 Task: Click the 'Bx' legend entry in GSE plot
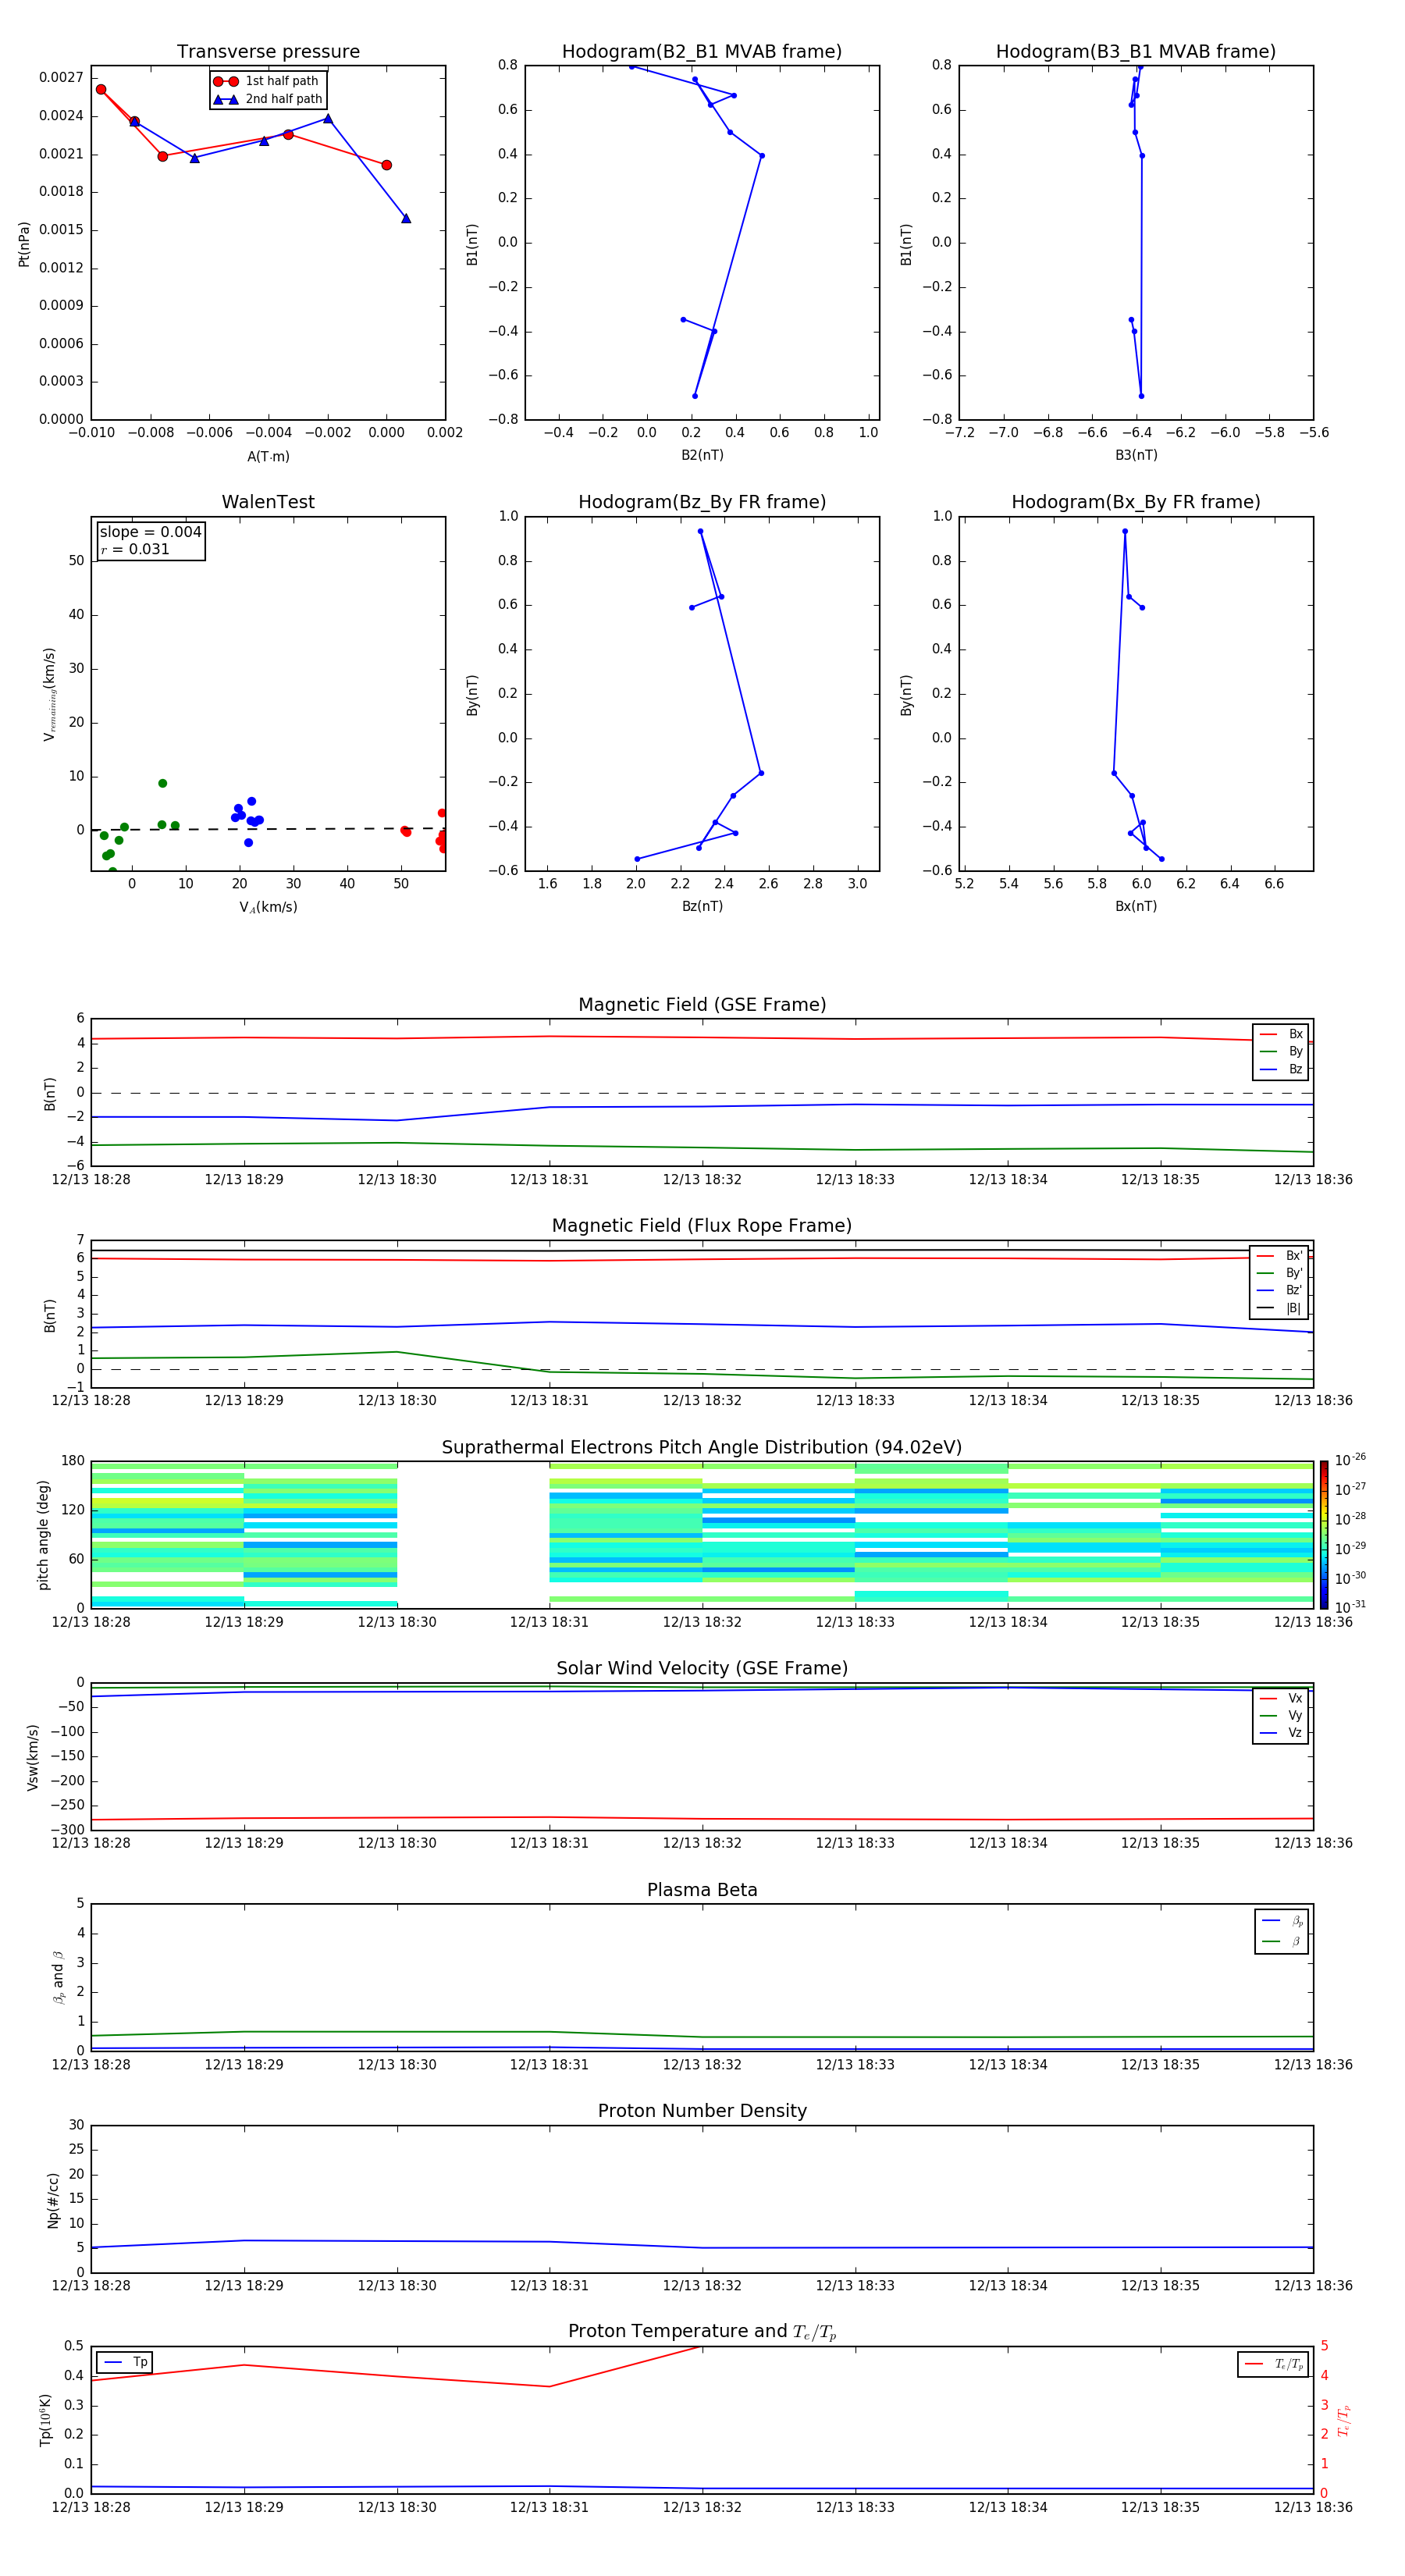[1281, 1034]
